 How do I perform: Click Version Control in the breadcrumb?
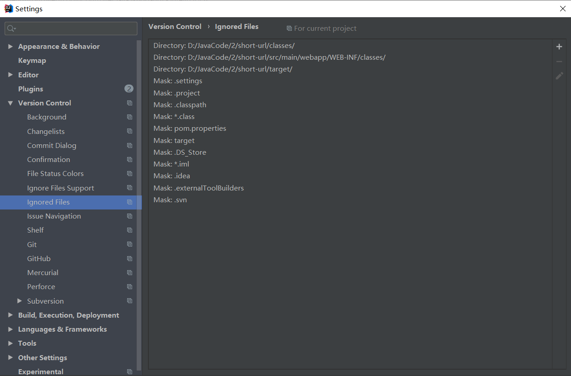pyautogui.click(x=175, y=27)
